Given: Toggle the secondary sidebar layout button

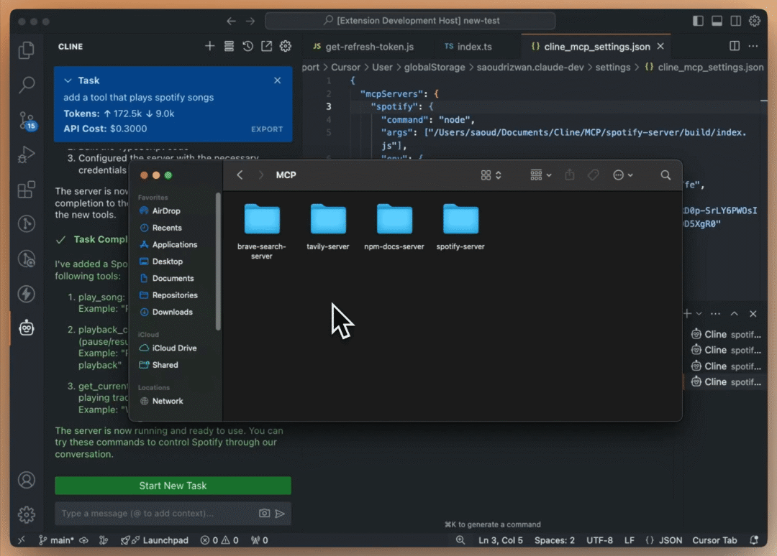Looking at the screenshot, I should pos(736,21).
